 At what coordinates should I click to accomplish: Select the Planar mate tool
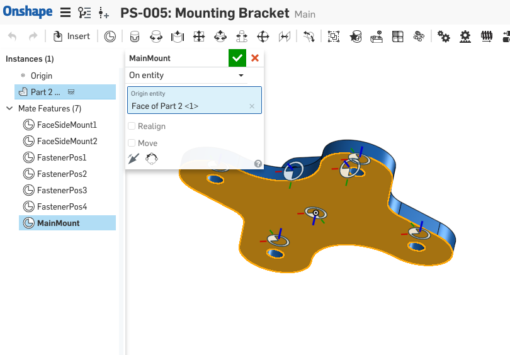199,36
